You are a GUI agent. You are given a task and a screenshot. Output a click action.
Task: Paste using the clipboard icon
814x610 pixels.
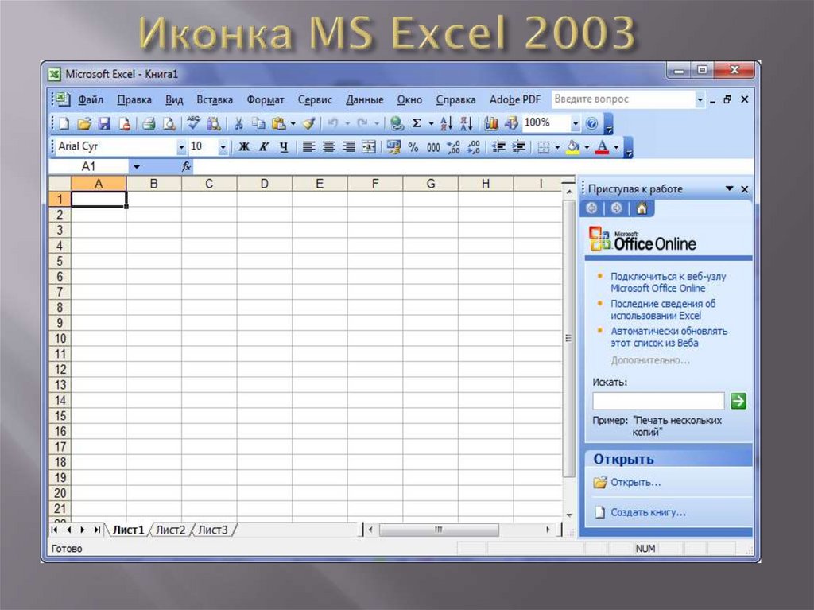point(279,123)
